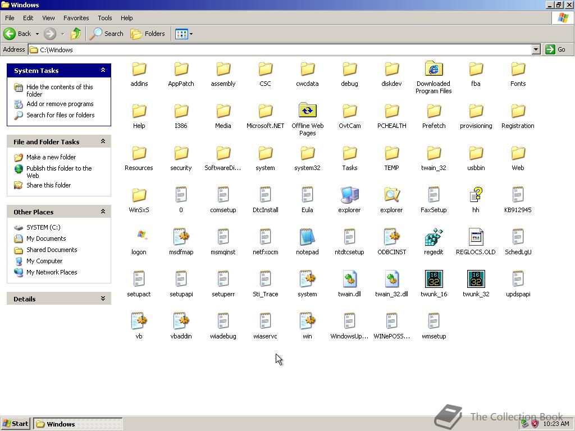Click the Search toolbar button
Viewport: 575px width, 431px height.
[x=106, y=34]
